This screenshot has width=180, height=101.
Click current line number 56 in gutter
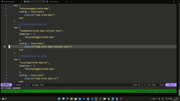coord(4,47)
